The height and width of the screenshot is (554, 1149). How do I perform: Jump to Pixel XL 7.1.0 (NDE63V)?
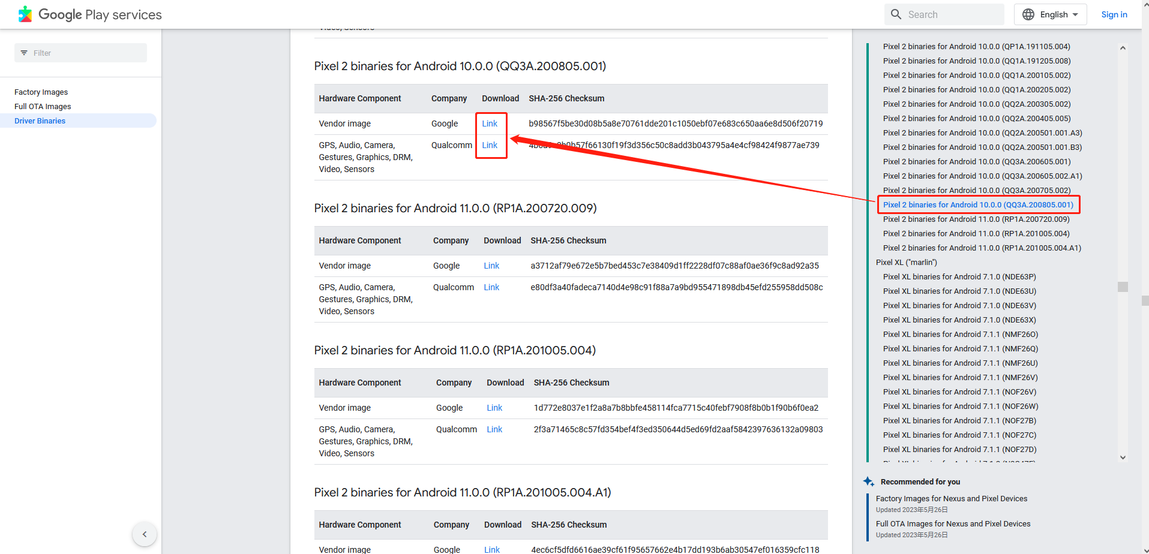pyautogui.click(x=959, y=305)
